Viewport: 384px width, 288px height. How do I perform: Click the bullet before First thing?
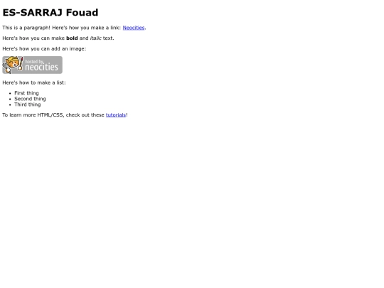[10, 93]
